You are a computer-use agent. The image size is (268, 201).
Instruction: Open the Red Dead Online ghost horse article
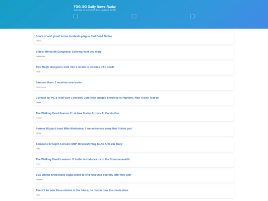[x=74, y=36]
